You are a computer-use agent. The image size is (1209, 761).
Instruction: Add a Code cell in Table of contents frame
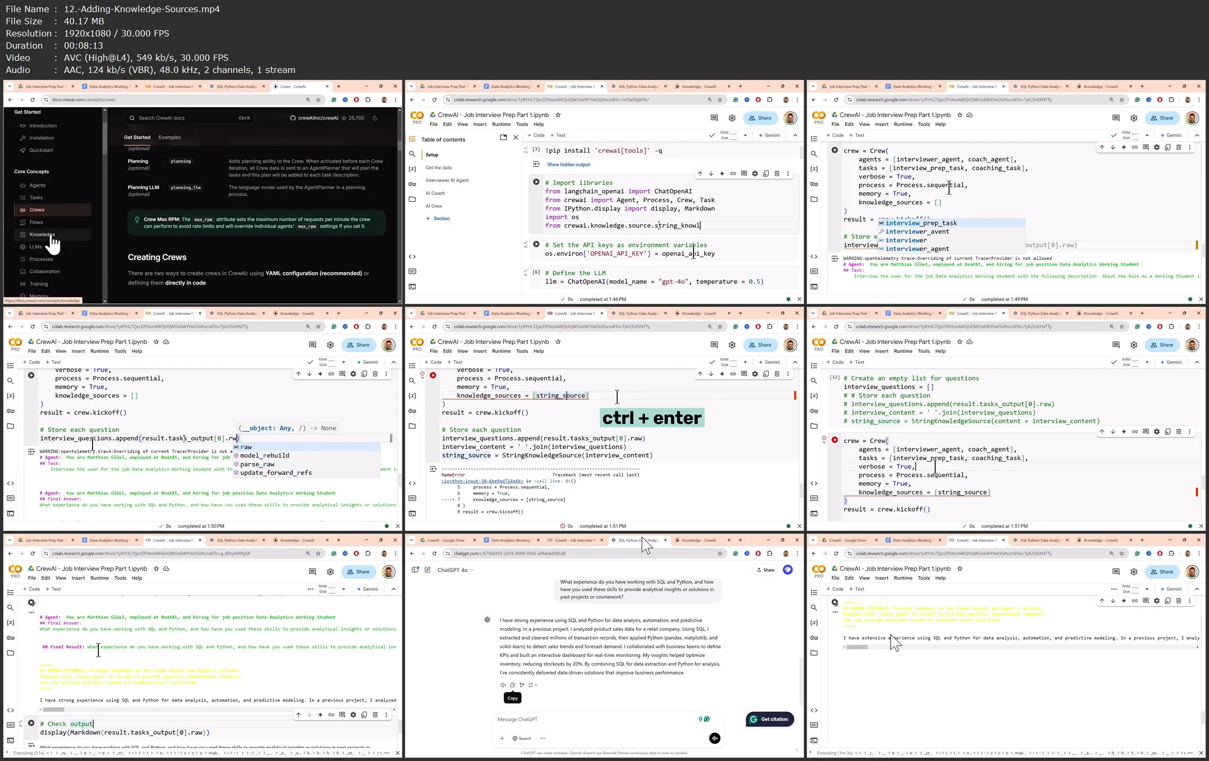[x=536, y=135]
